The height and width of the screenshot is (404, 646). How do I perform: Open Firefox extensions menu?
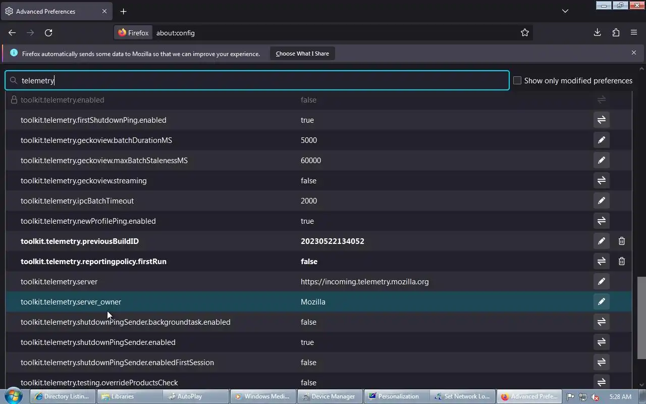click(616, 32)
